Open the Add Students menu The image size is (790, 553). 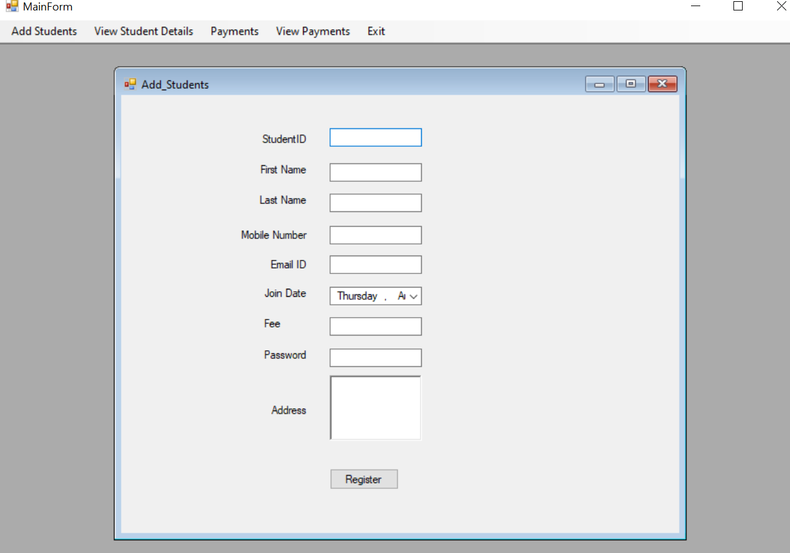tap(43, 31)
